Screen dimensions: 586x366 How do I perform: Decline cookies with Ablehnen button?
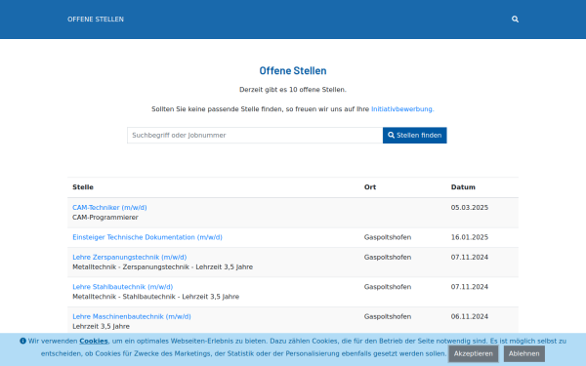click(523, 353)
